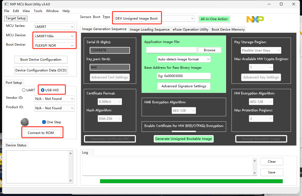
Task: Click the round connection status LED indicator
Action: pos(25,122)
